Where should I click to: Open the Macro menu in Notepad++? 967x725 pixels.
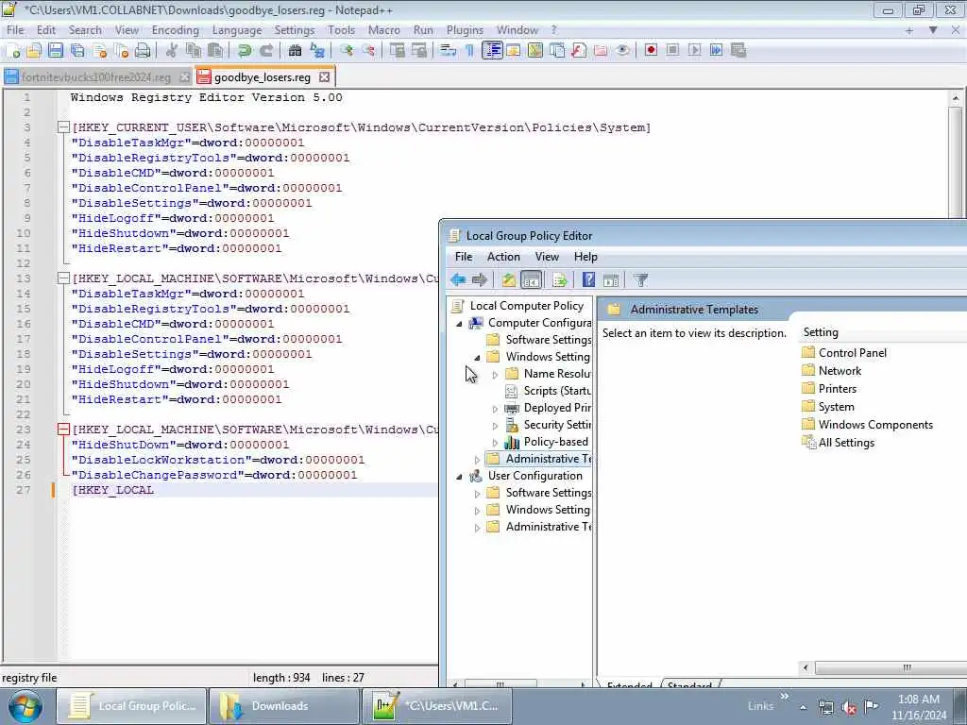(x=383, y=30)
